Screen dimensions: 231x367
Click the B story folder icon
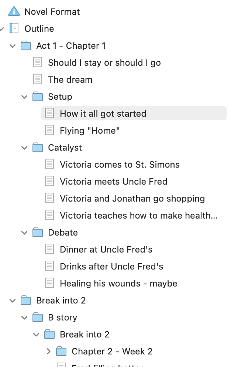click(x=38, y=318)
